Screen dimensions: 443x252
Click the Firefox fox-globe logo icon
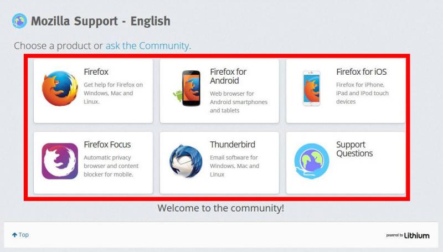pyautogui.click(x=60, y=89)
